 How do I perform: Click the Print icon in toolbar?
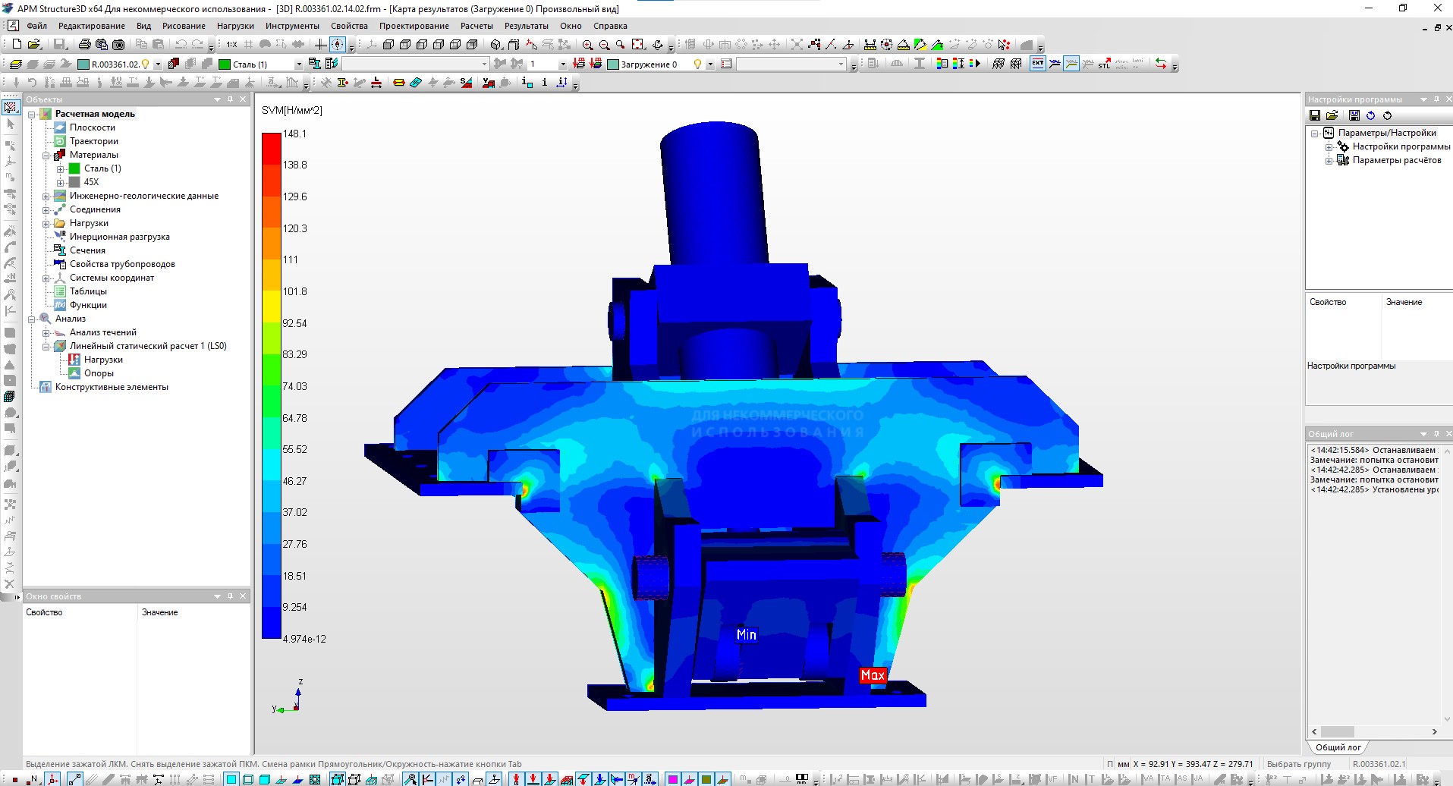(x=85, y=45)
